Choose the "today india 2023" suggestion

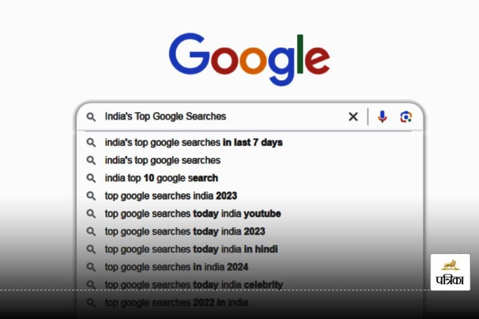pyautogui.click(x=184, y=232)
